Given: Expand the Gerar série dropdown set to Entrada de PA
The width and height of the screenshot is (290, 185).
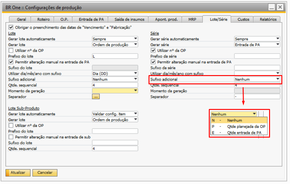Looking at the screenshot, I should (277, 45).
